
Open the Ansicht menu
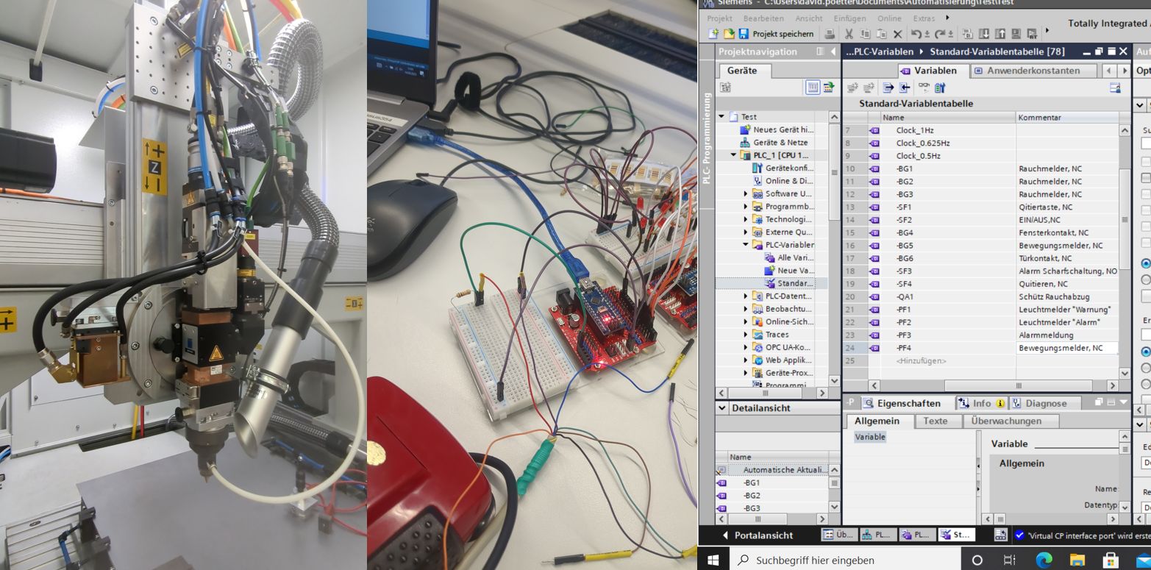[809, 18]
